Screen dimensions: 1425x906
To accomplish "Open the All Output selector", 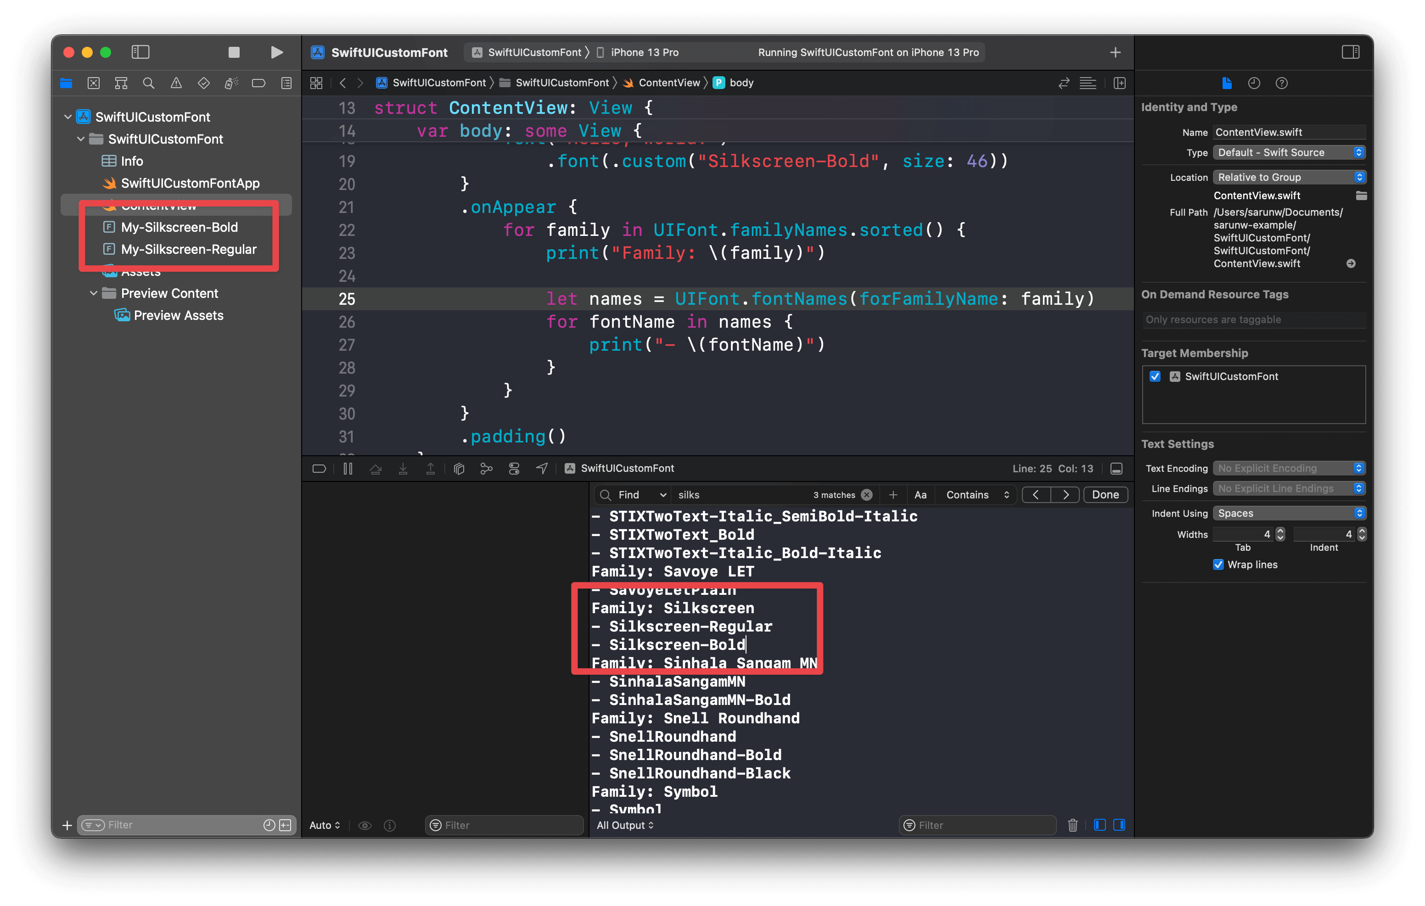I will pyautogui.click(x=625, y=825).
